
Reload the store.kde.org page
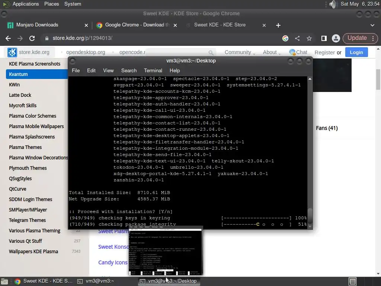click(32, 38)
